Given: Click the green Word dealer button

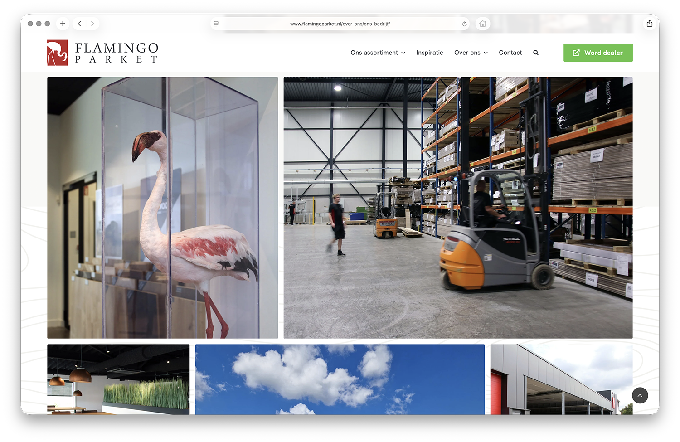Looking at the screenshot, I should click(598, 53).
